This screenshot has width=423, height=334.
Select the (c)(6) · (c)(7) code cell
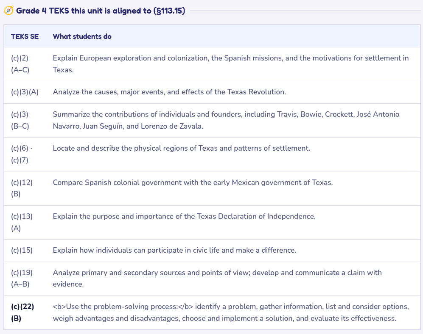(x=22, y=154)
